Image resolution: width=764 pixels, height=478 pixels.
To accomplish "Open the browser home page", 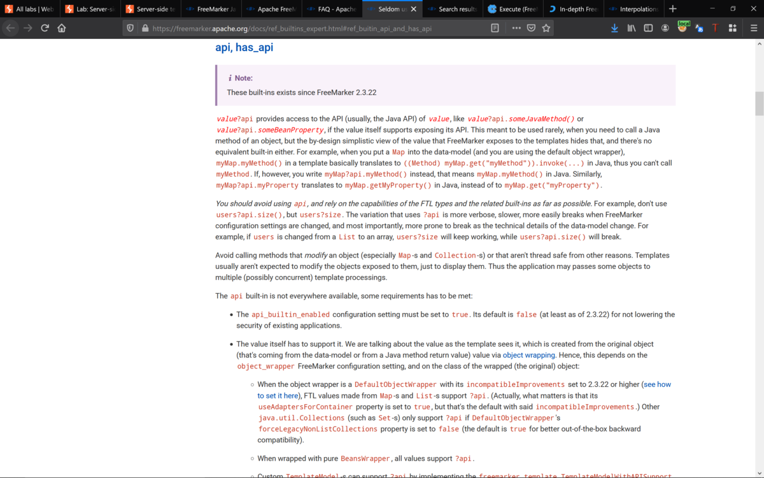I will [x=62, y=28].
